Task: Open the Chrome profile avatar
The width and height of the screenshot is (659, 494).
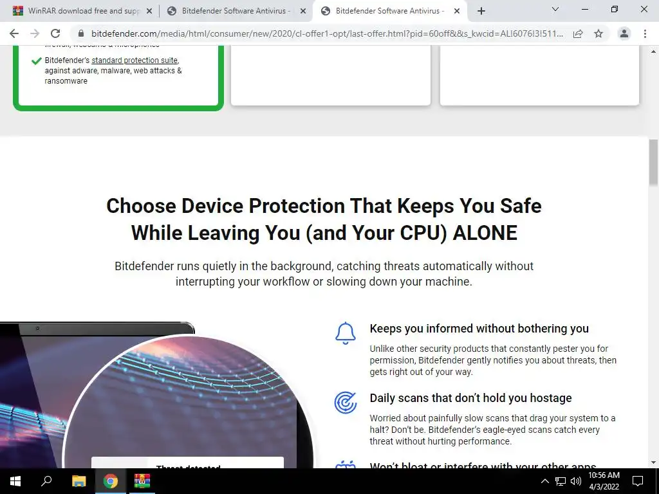Action: [x=624, y=33]
